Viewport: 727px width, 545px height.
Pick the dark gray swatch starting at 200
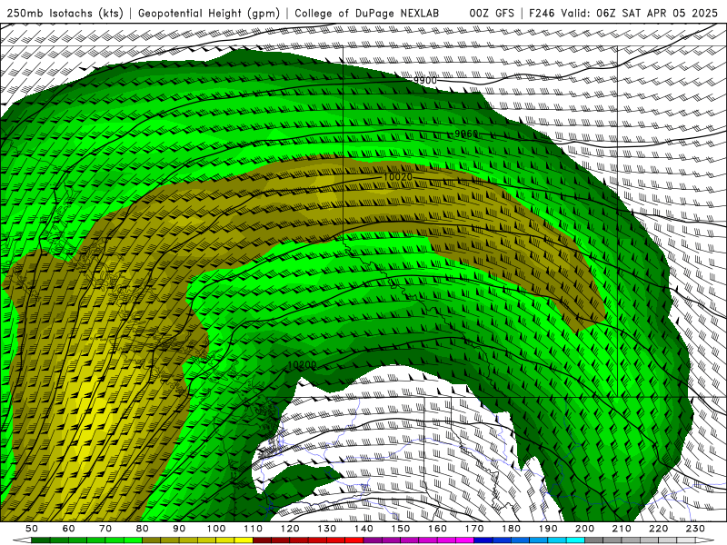point(594,540)
